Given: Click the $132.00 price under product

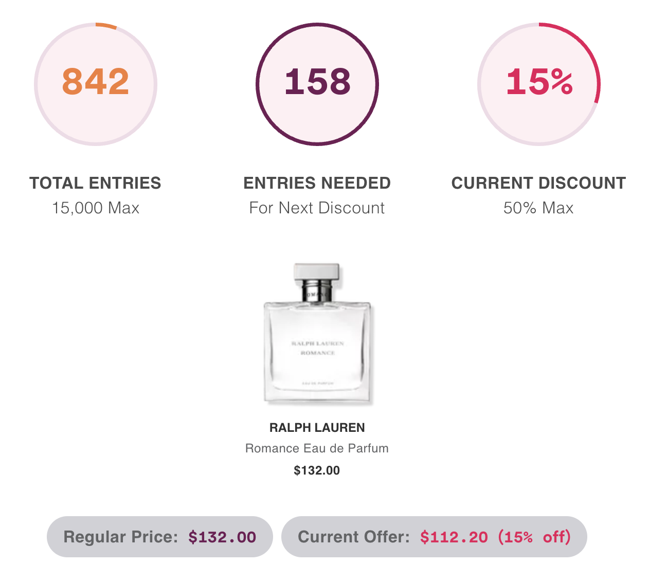Looking at the screenshot, I should click(317, 470).
